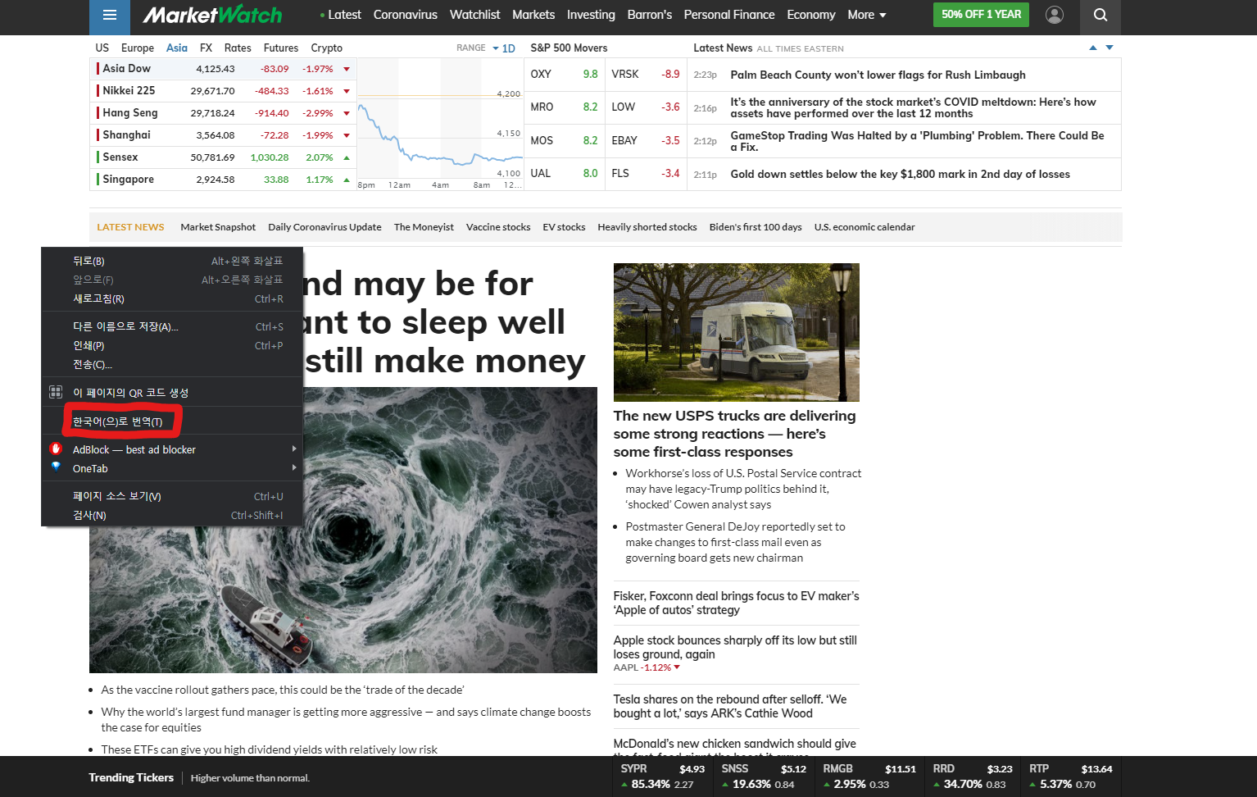Viewport: 1257px width, 797px height.
Task: Open the USPS truck thumbnail image
Action: [x=736, y=332]
